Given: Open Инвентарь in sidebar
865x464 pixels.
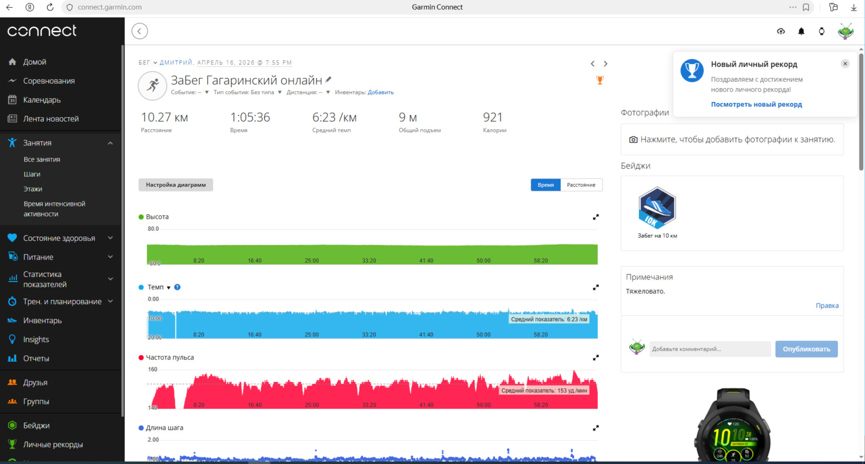Looking at the screenshot, I should point(42,320).
